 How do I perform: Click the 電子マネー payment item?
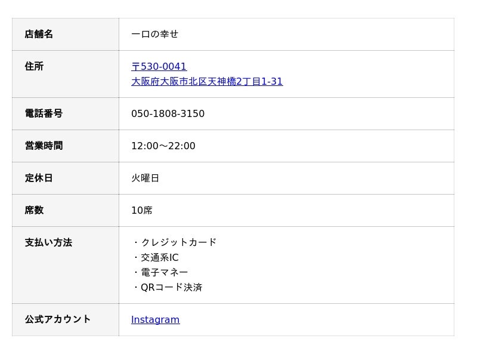pyautogui.click(x=164, y=272)
